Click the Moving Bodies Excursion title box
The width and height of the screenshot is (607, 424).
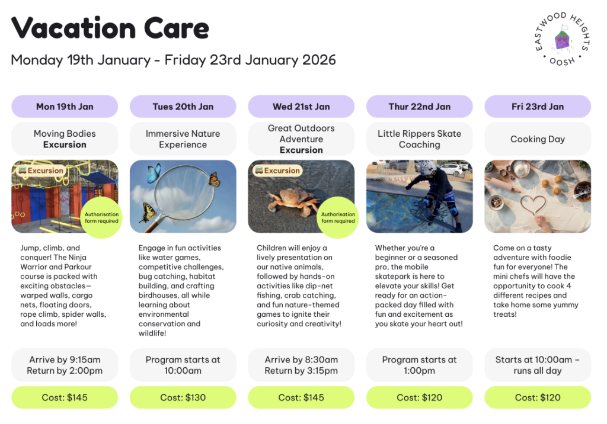(65, 139)
